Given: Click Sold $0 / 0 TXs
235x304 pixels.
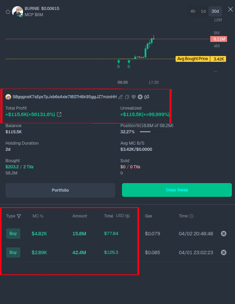Looking at the screenshot, I should click(x=130, y=167).
